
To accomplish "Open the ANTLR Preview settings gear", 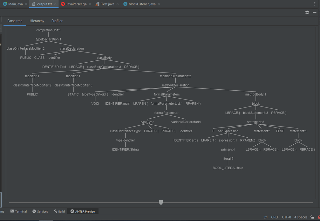I will (x=307, y=12).
